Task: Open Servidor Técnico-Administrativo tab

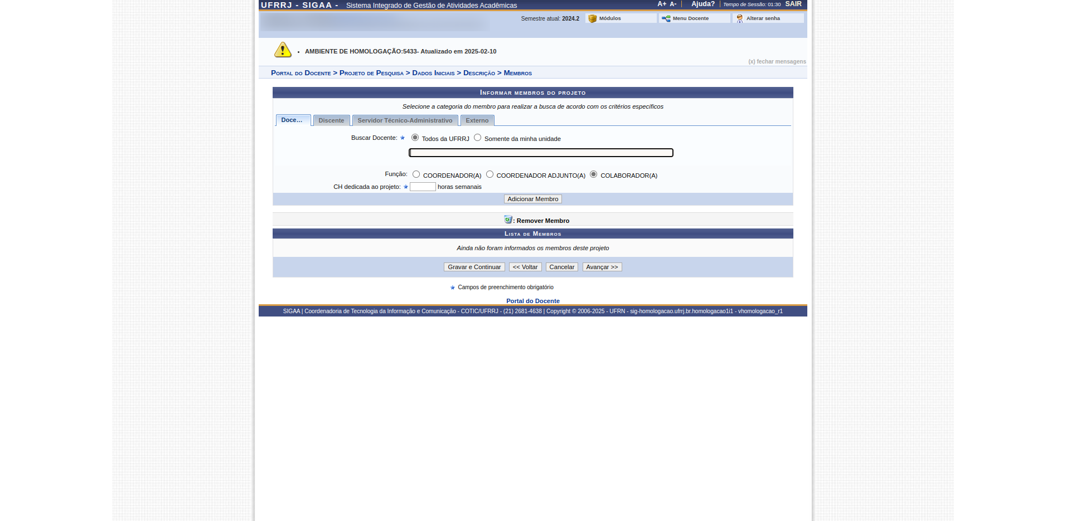Action: point(405,120)
